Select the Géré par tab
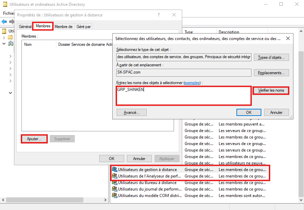This screenshot has height=210, width=304. (84, 27)
